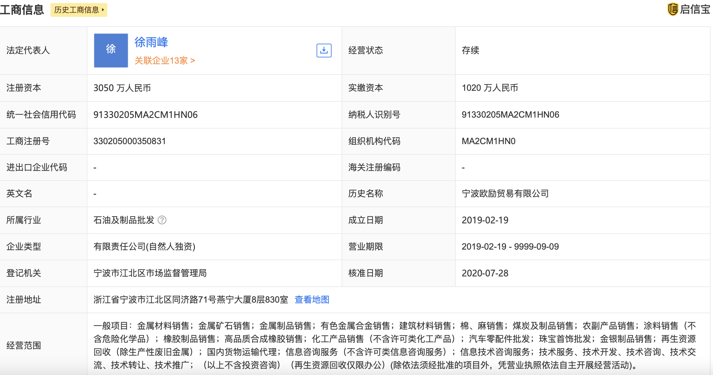Click the historical name 宁波欧励贸易有限公司
Screen dimensions: 713x375
click(x=505, y=194)
